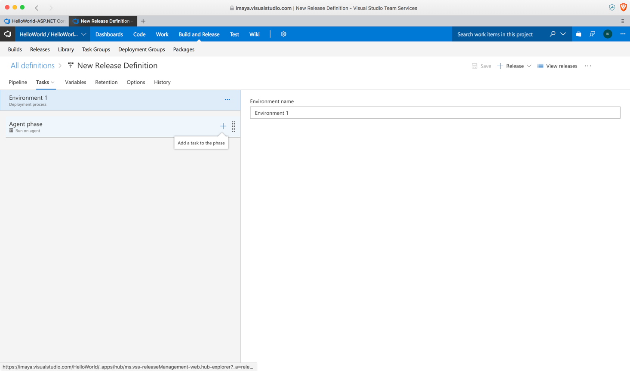Open a new browser tab

point(143,21)
